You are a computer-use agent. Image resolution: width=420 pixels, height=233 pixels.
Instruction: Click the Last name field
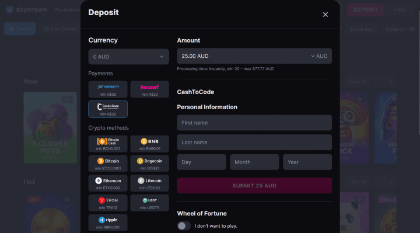254,142
